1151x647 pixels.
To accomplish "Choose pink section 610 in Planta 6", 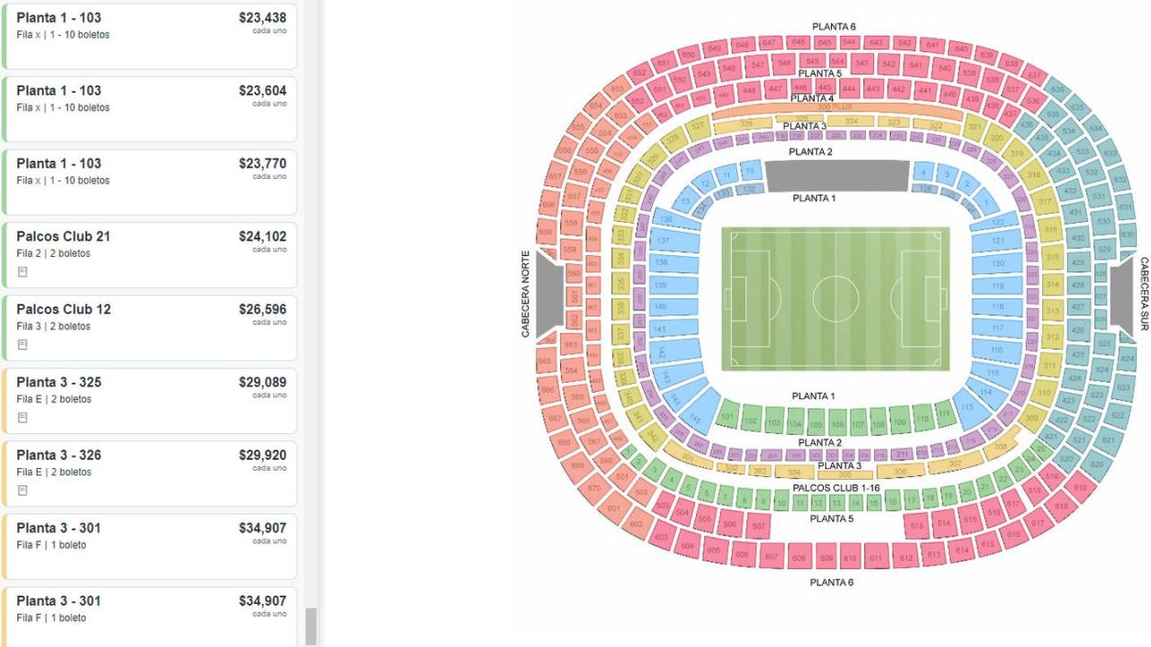I will 850,558.
